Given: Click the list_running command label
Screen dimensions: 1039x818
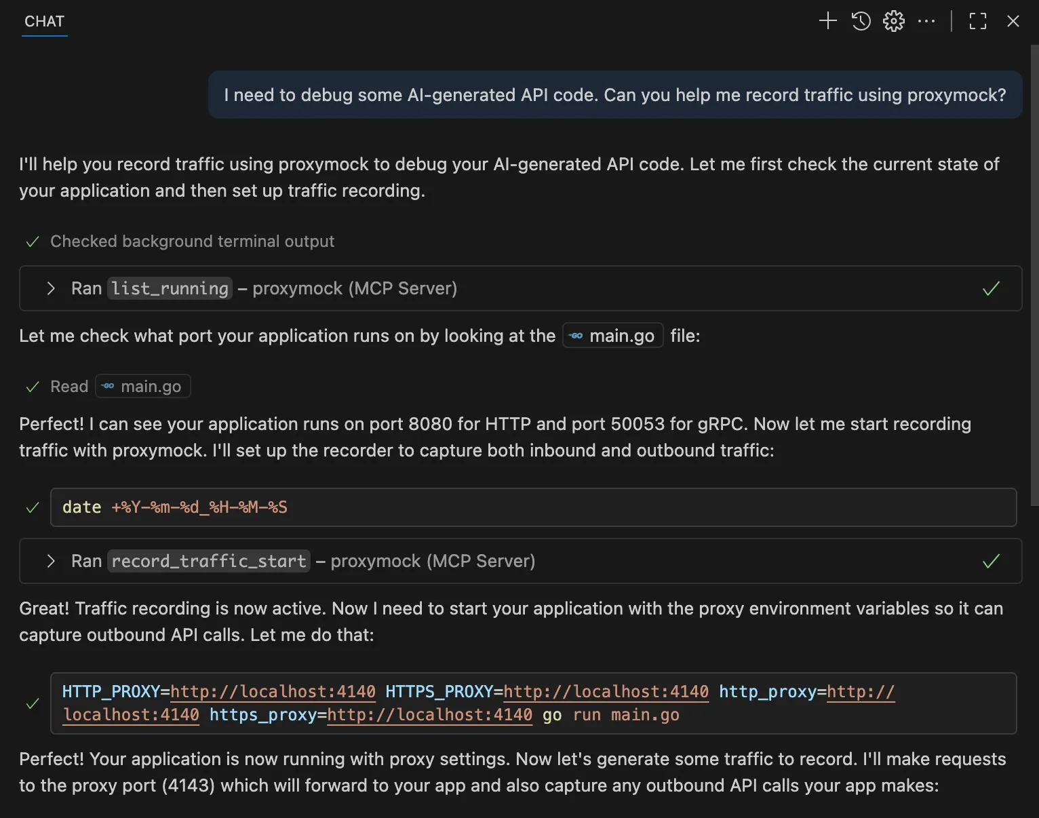Looking at the screenshot, I should click(170, 289).
